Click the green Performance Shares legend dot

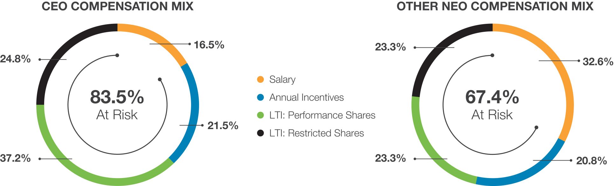click(x=260, y=115)
